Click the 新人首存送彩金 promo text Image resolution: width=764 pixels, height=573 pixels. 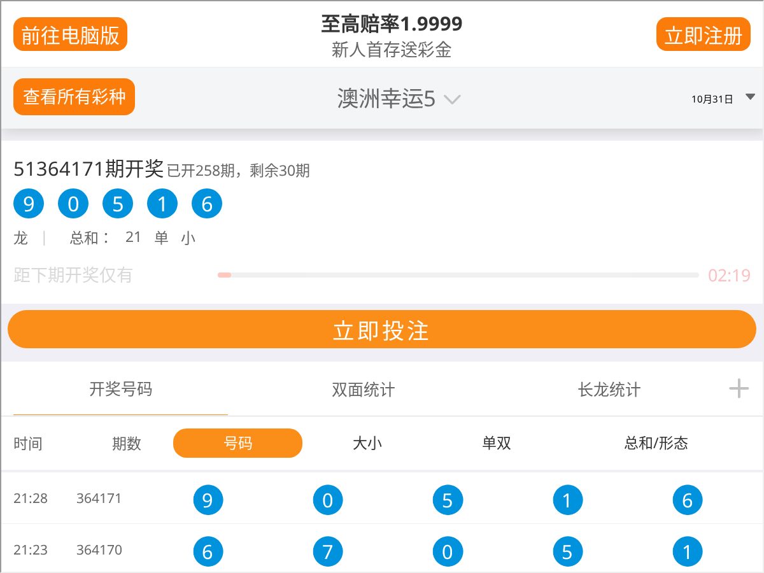click(392, 50)
